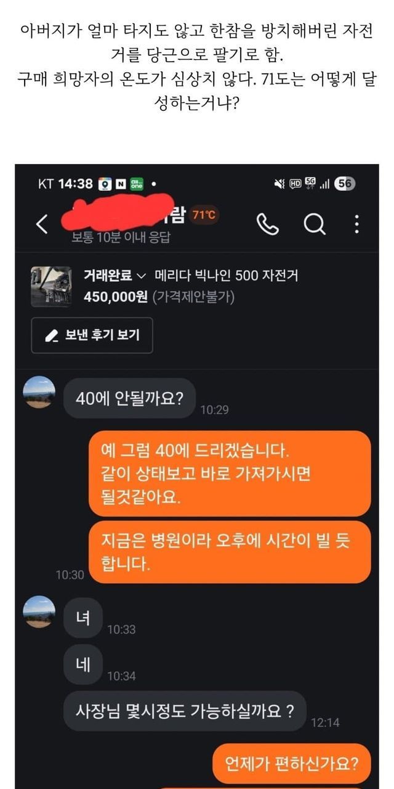This screenshot has height=789, width=394.
Task: Tap the back arrow in chat header
Action: (42, 225)
